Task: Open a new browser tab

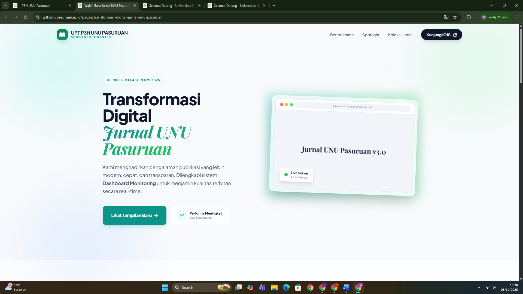Action: 274,5
